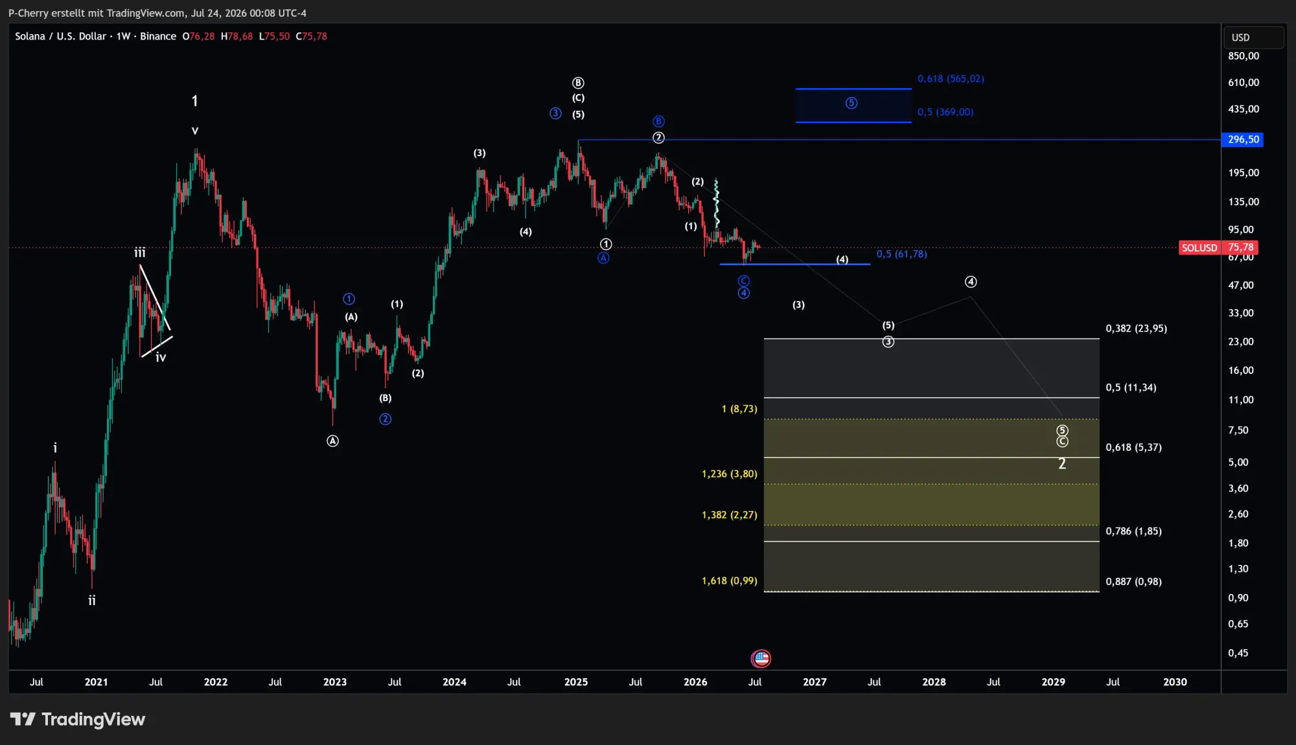
Task: Click the white circled B label at top
Action: 578,83
